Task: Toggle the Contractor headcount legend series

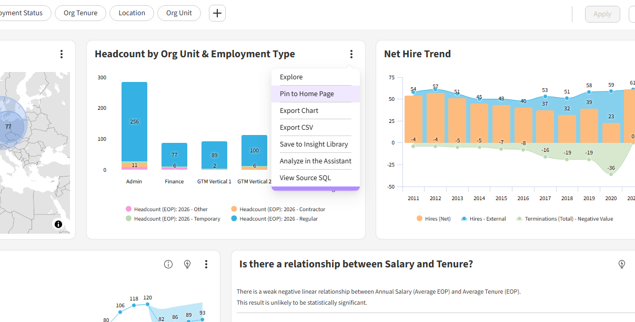Action: point(282,209)
